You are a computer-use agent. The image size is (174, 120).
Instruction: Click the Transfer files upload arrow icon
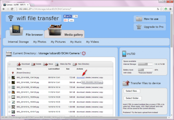coord(126,83)
